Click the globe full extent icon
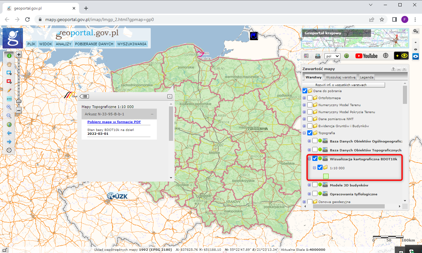Image resolution: width=422 pixels, height=253 pixels. [9, 125]
